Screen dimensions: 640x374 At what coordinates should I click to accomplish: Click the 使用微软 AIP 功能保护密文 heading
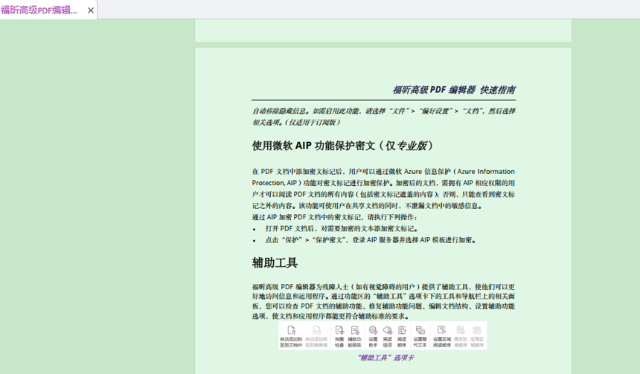coord(342,146)
